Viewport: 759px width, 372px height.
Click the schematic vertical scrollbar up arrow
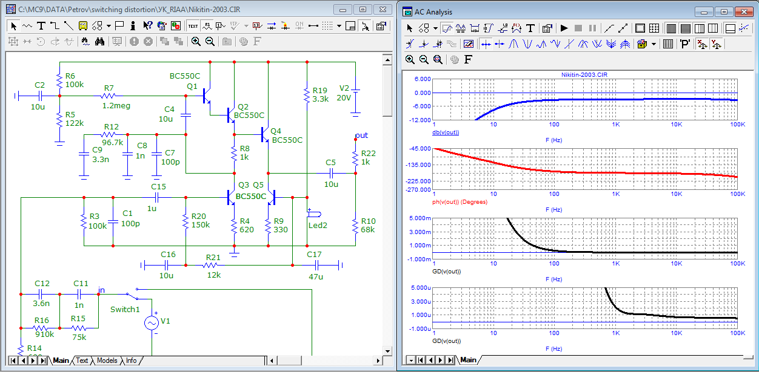coord(387,58)
